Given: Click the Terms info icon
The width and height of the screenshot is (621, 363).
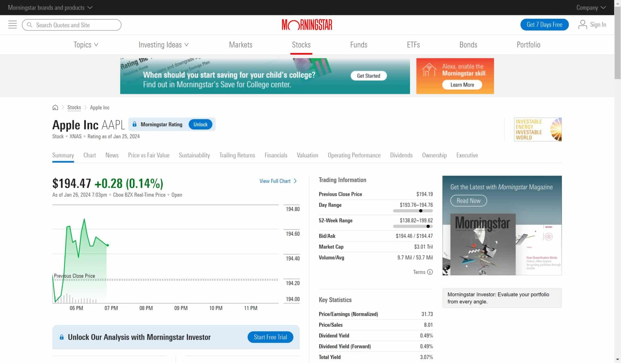Looking at the screenshot, I should [430, 272].
